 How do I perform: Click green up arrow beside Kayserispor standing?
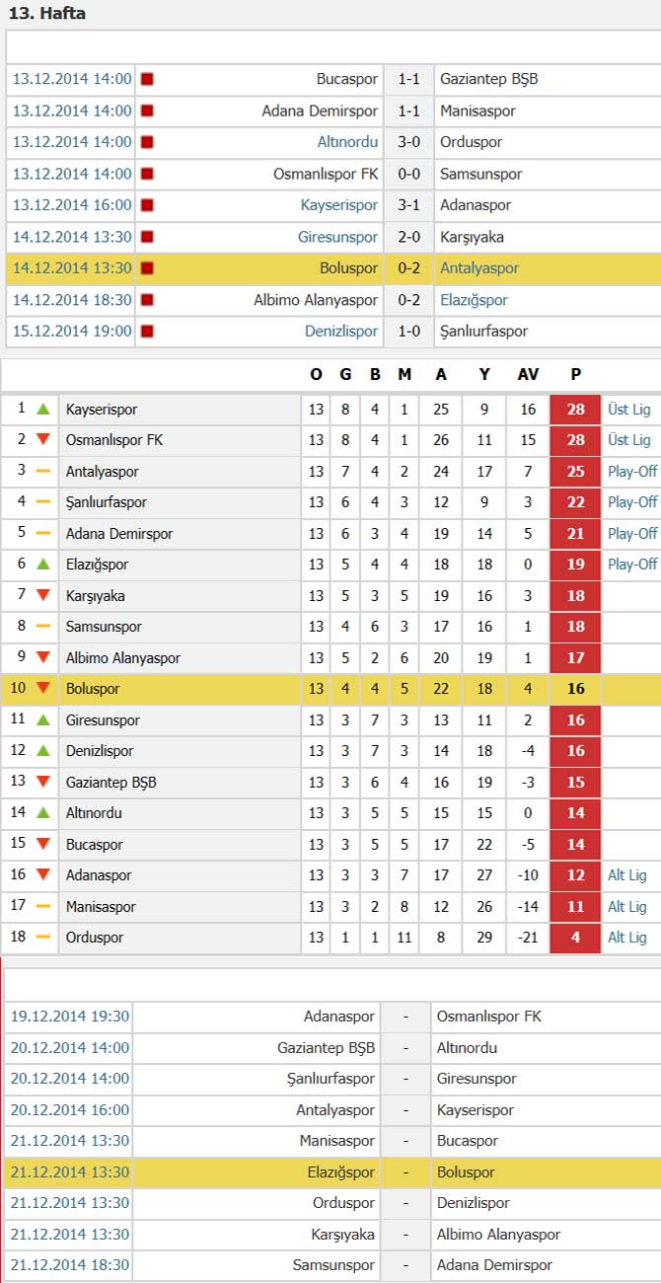(x=42, y=409)
